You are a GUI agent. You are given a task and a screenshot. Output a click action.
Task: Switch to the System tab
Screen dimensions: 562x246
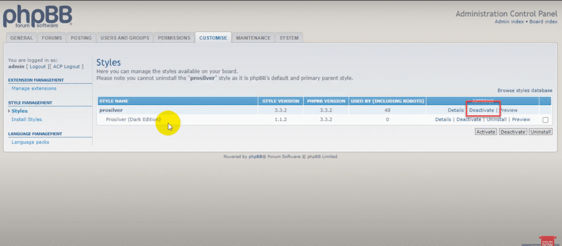click(289, 38)
